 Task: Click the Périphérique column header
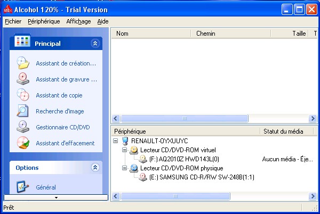coord(186,131)
